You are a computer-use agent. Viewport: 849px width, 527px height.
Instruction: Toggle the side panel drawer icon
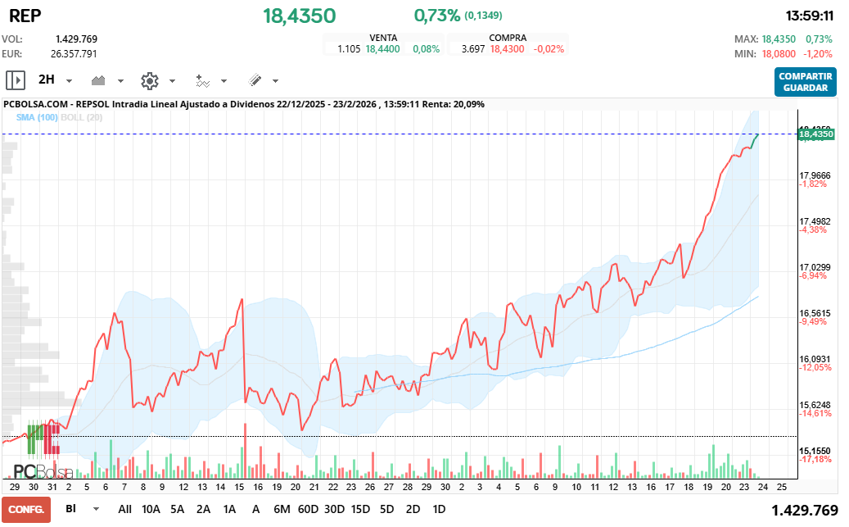(15, 80)
